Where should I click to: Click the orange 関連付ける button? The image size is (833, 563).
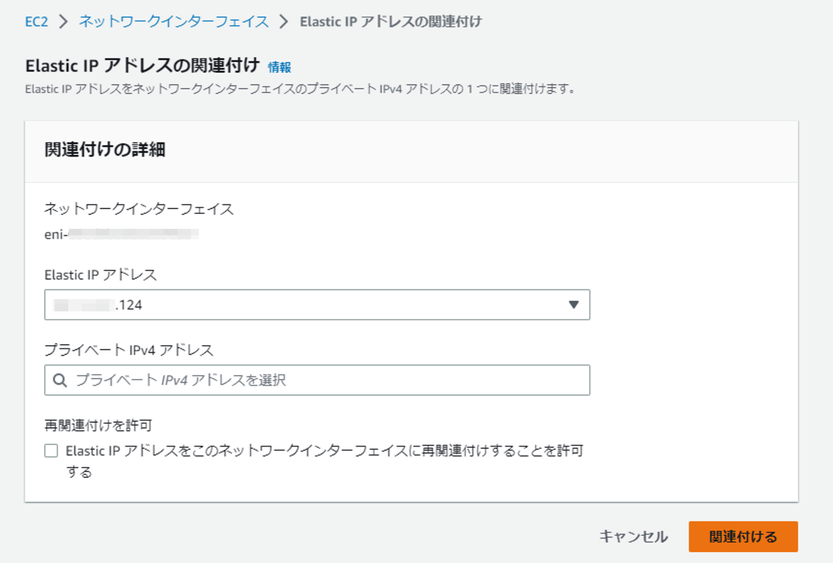[743, 536]
